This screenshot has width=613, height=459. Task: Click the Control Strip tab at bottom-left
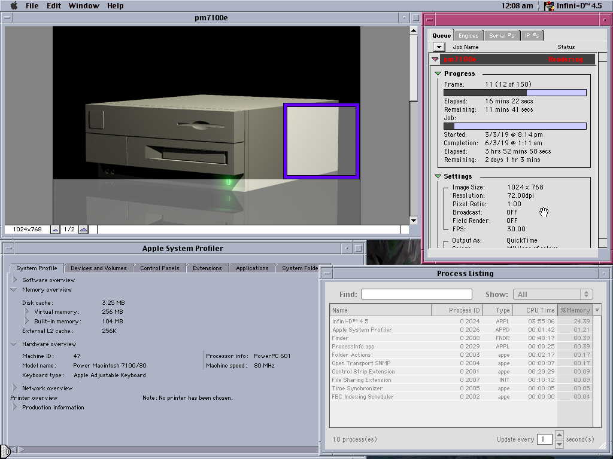click(5, 451)
